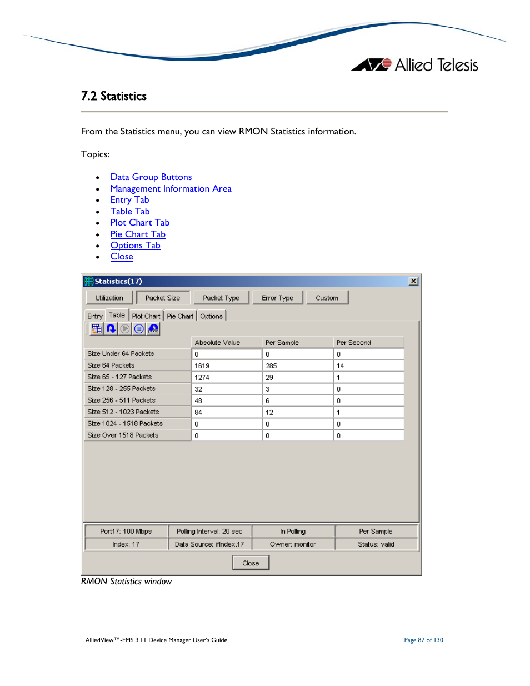Image resolution: width=530 pixels, height=686 pixels.
Task: Click the blue stop polling icon
Action: point(139,329)
